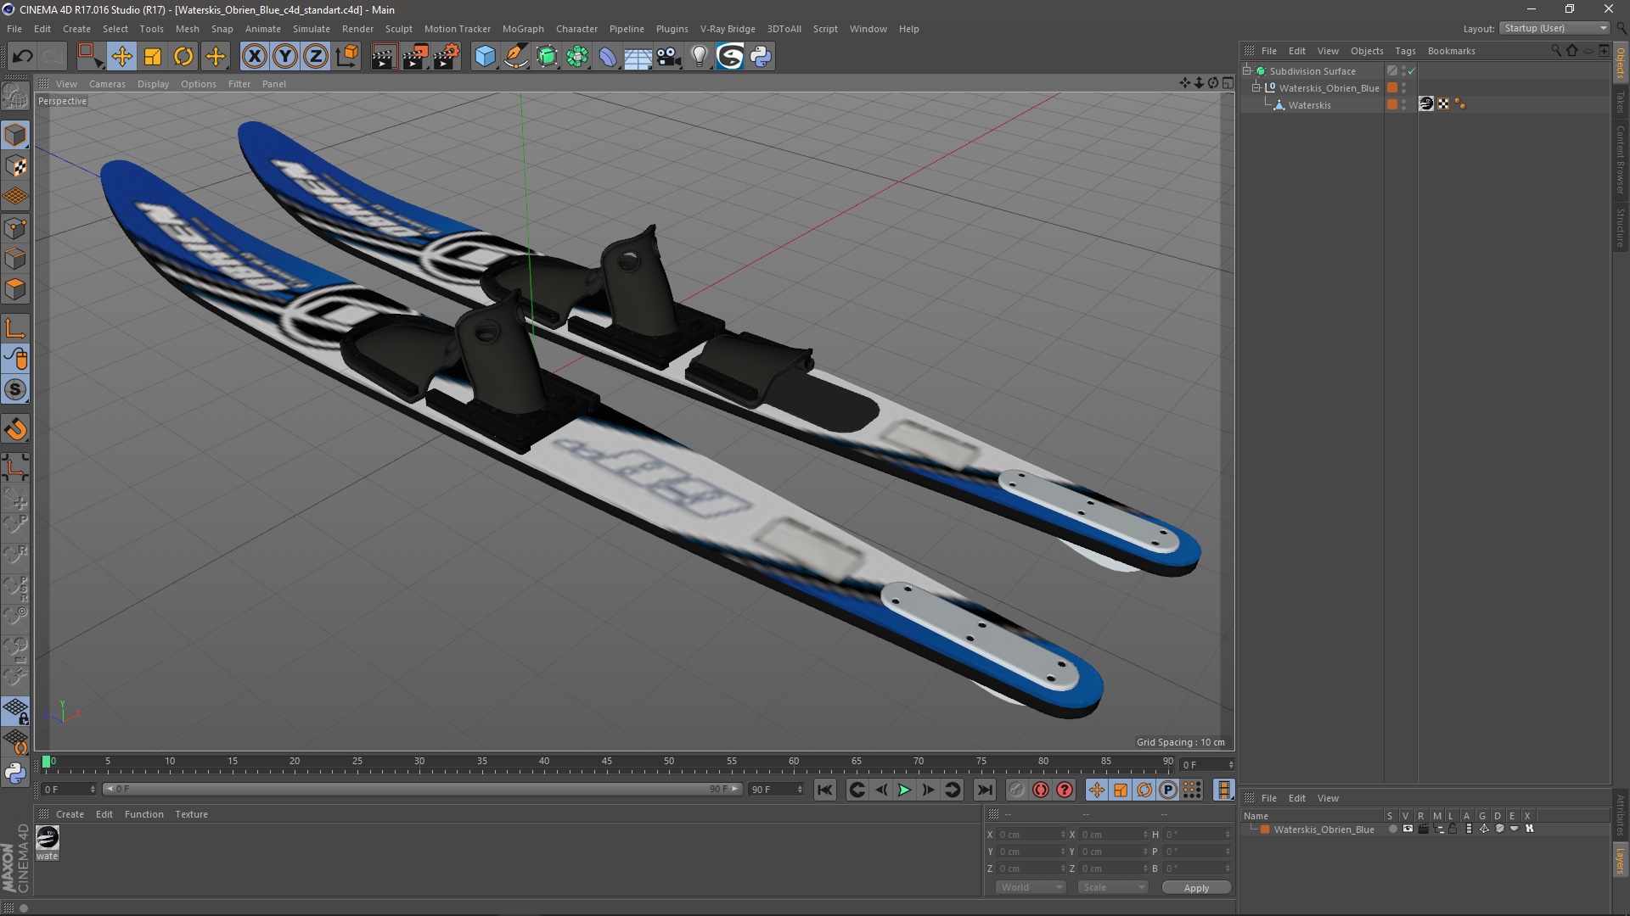Add a Floor environment object
Viewport: 1630px width, 916px height.
[x=638, y=57]
